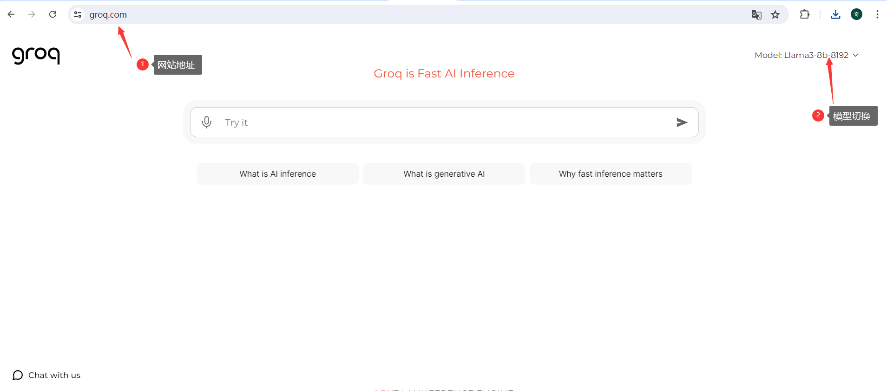Click the groq logo
This screenshot has height=391, width=887.
point(36,56)
